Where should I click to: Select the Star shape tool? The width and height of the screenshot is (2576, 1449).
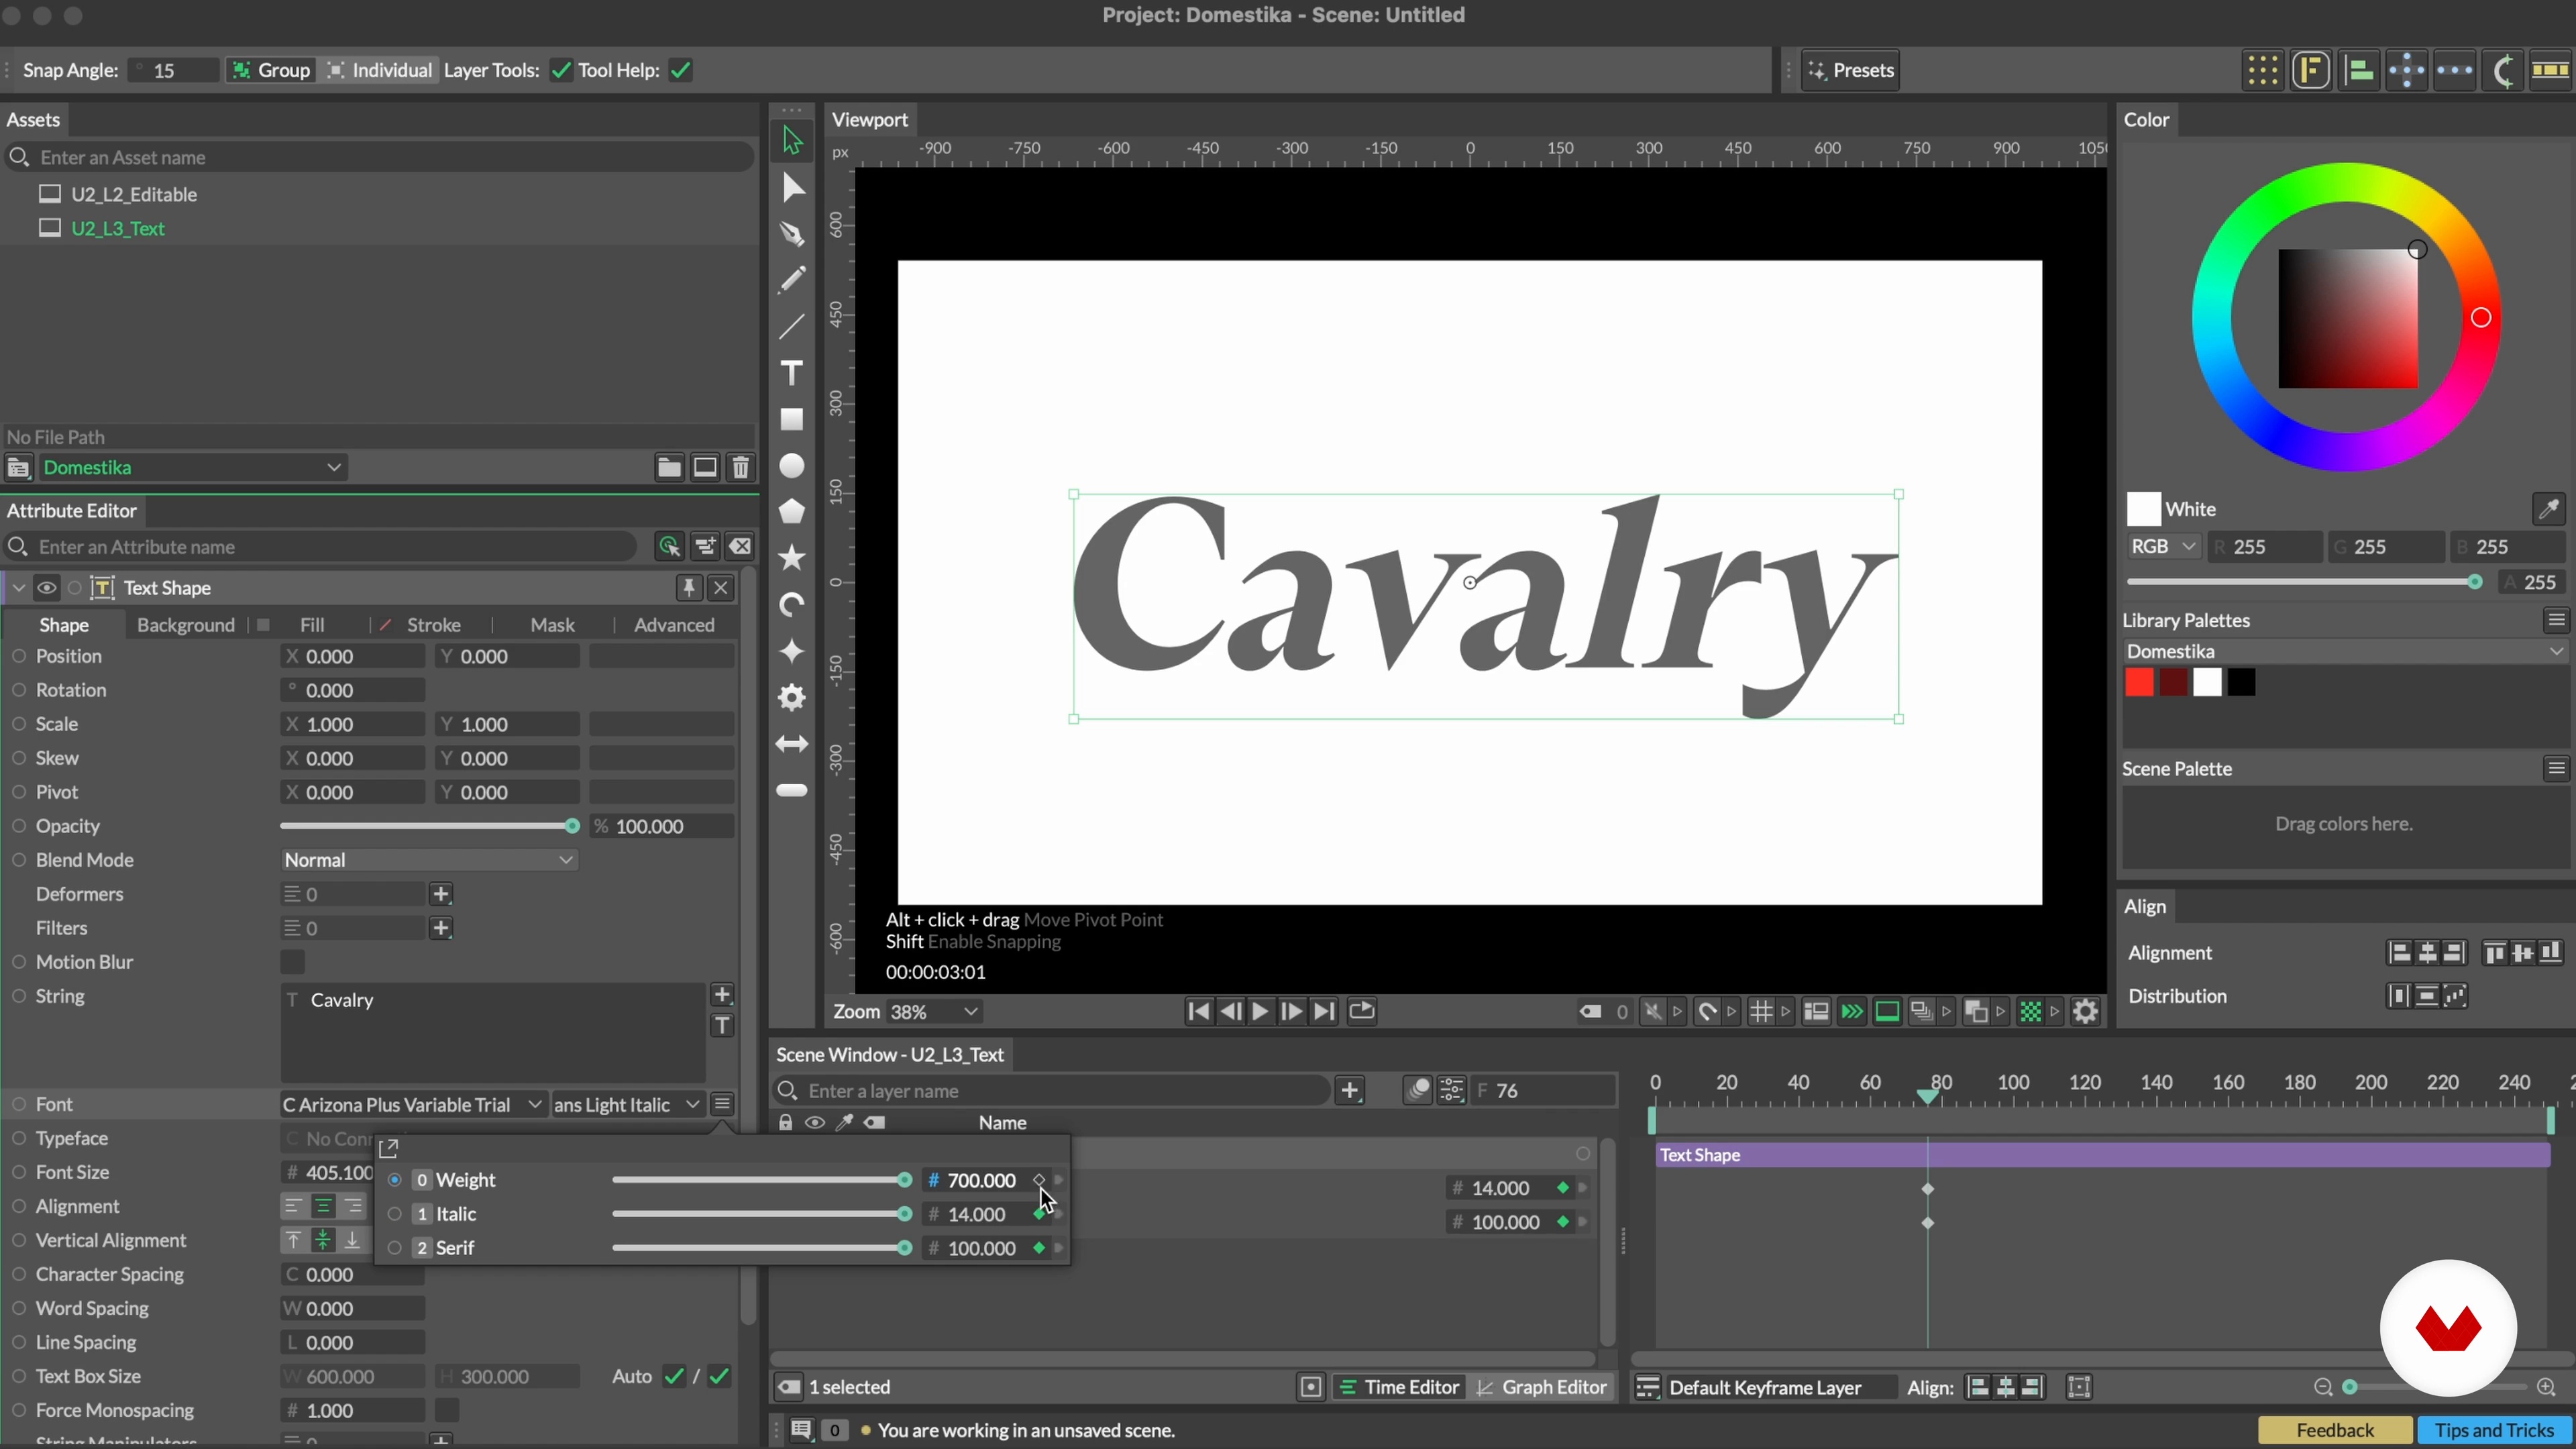point(792,557)
